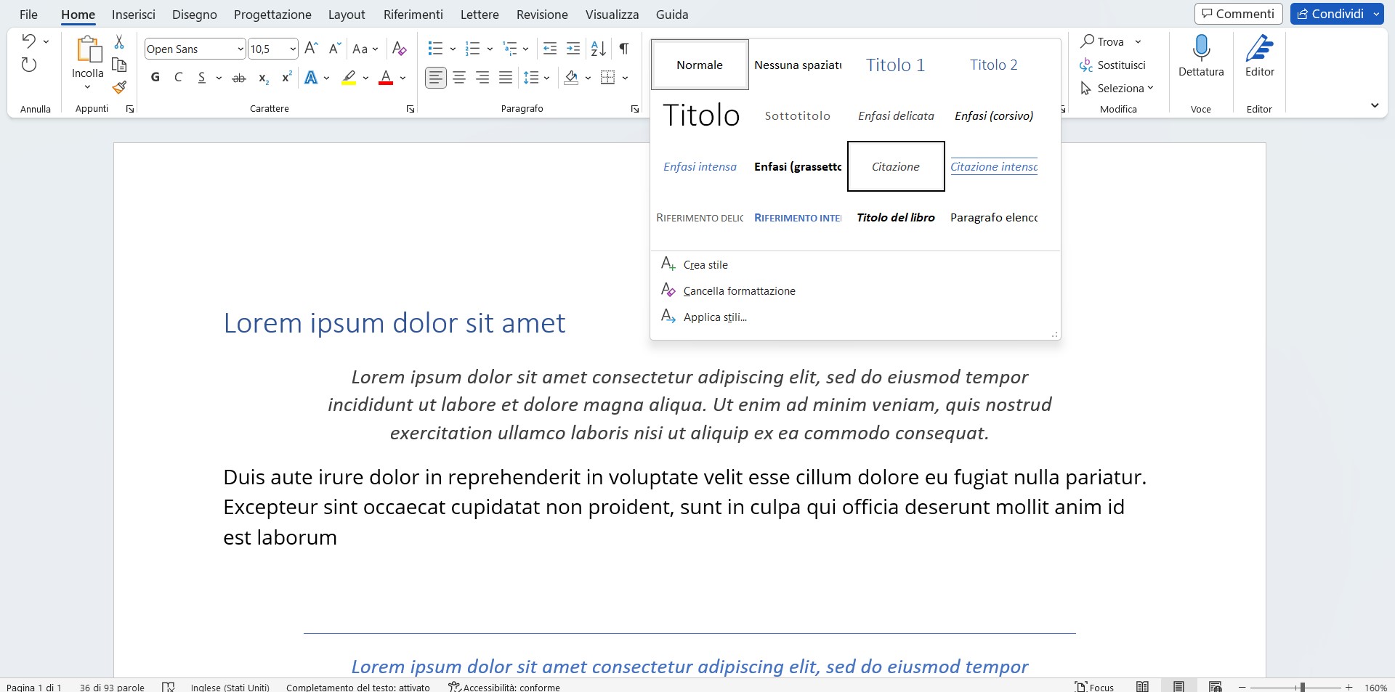Expand the Seleziona dropdown
The width and height of the screenshot is (1395, 692).
click(1152, 88)
